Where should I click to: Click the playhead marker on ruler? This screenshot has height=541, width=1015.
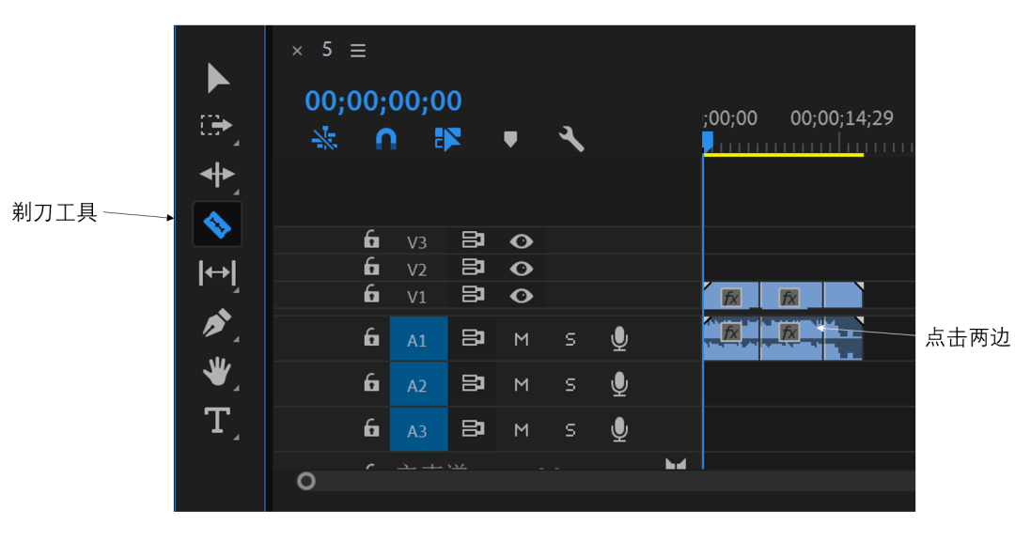coord(708,141)
